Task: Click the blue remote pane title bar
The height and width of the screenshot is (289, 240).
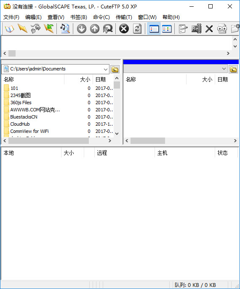Action: click(181, 62)
